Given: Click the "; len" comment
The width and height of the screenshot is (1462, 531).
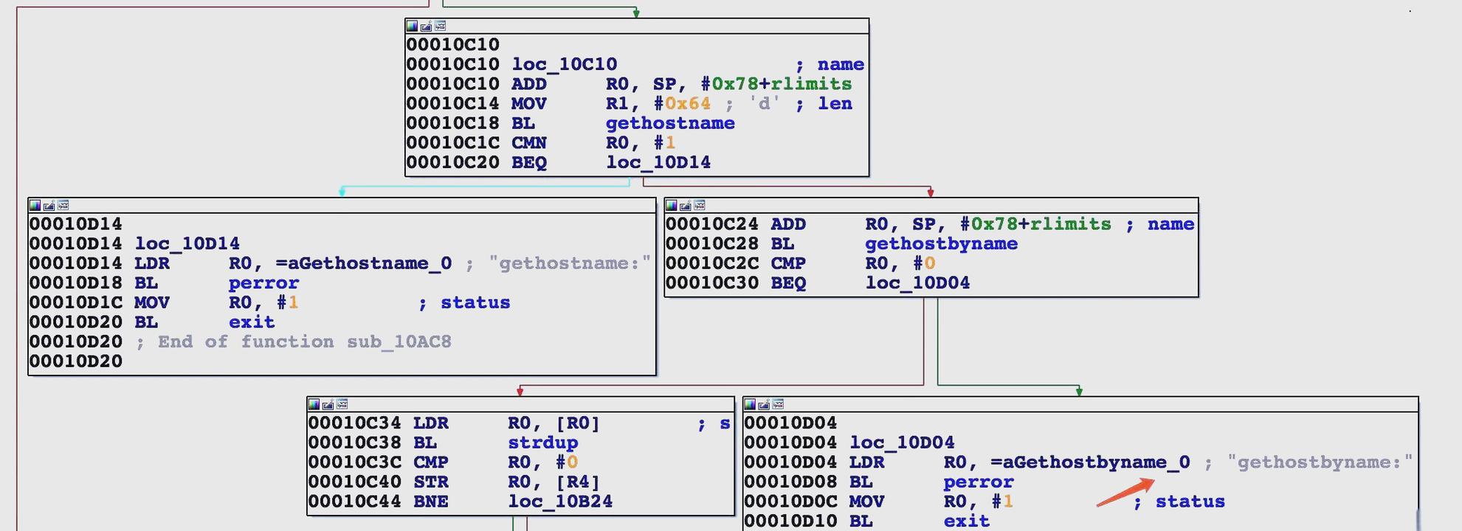Looking at the screenshot, I should [x=824, y=104].
